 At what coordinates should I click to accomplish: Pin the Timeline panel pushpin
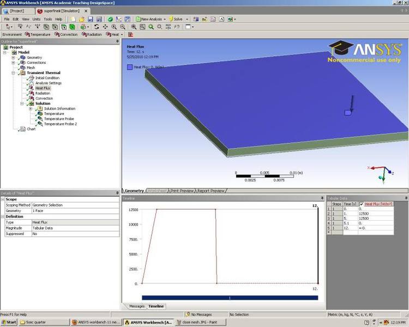[322, 198]
